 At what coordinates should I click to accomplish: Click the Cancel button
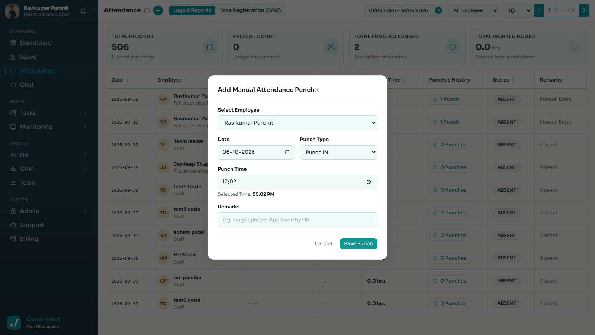click(323, 244)
